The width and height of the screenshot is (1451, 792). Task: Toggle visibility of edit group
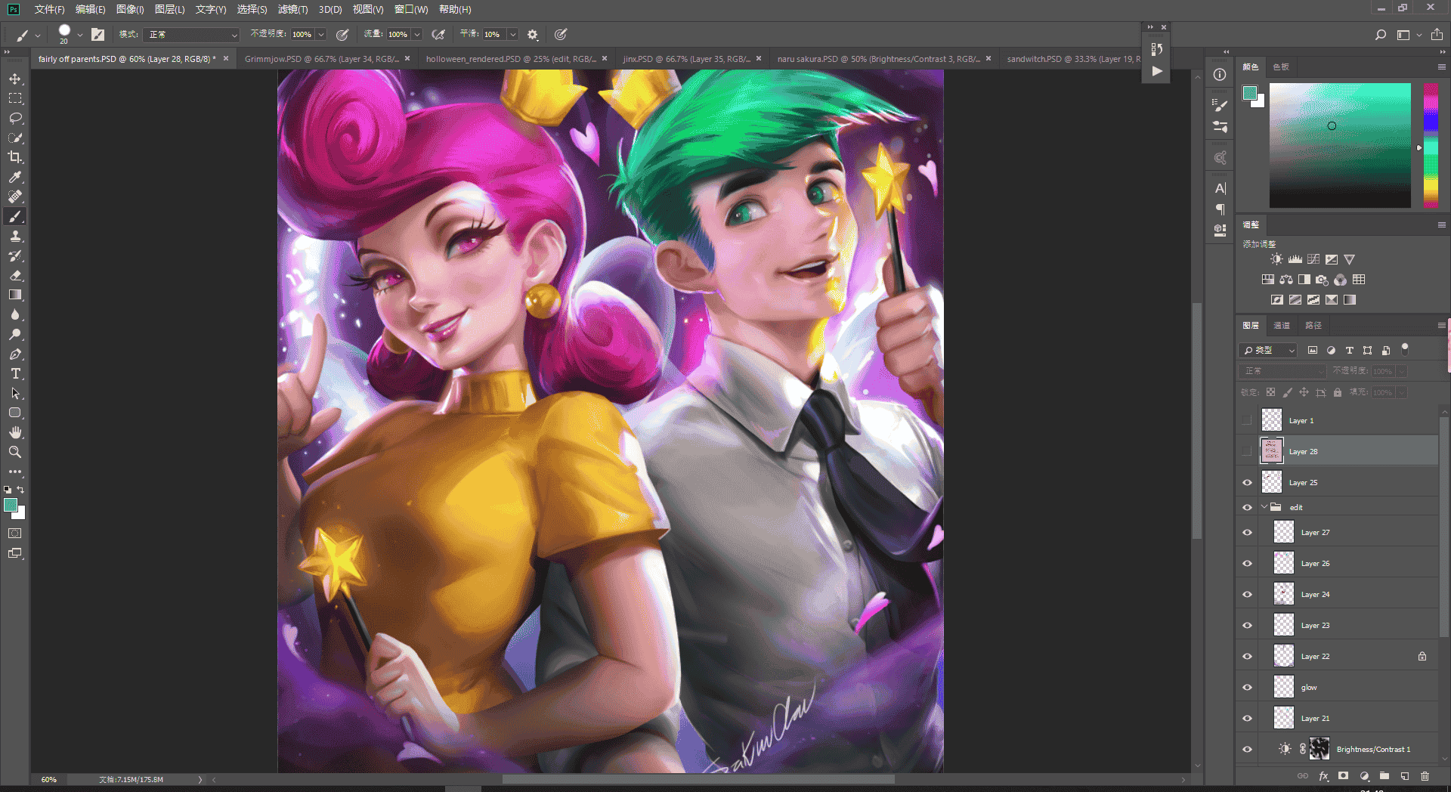click(x=1247, y=507)
